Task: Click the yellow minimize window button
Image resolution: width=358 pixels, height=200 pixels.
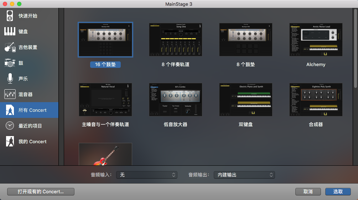Action: click(12, 4)
